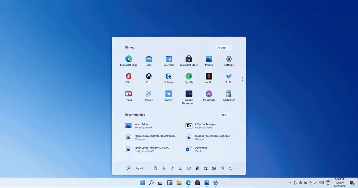
Task: Show All apps list
Action: click(x=224, y=48)
